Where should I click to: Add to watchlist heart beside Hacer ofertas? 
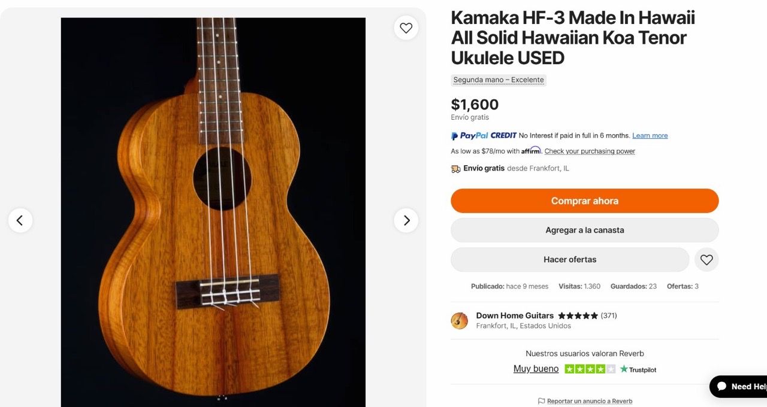706,260
